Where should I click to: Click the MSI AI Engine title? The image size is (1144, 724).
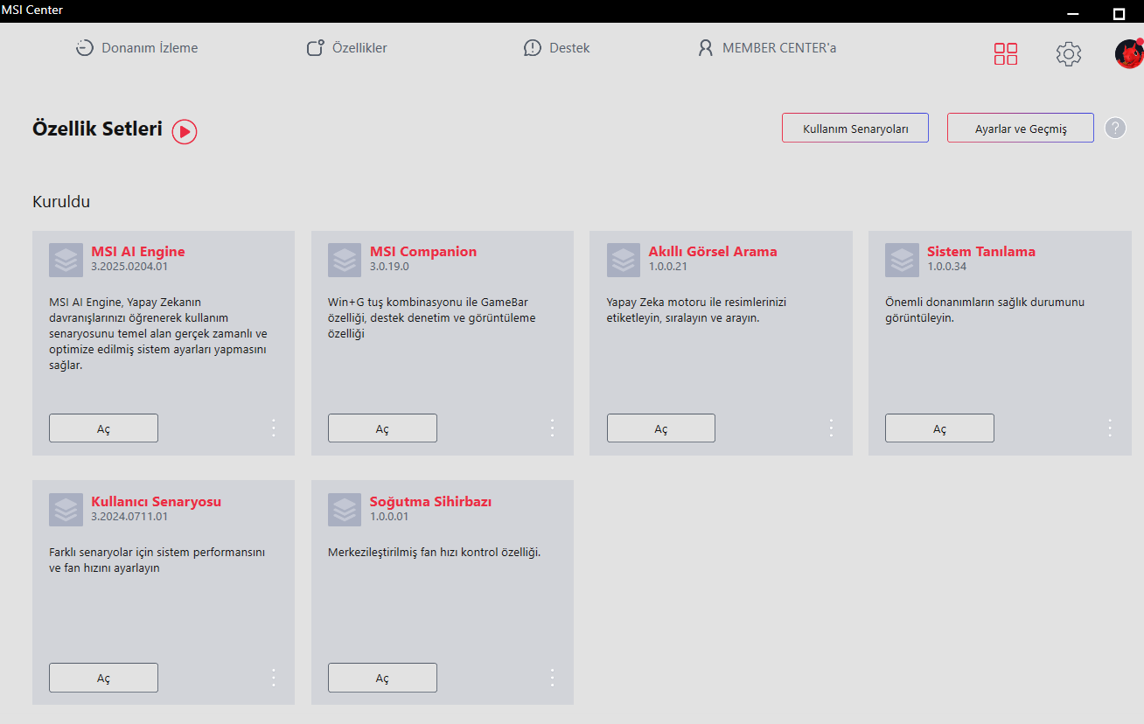point(138,252)
